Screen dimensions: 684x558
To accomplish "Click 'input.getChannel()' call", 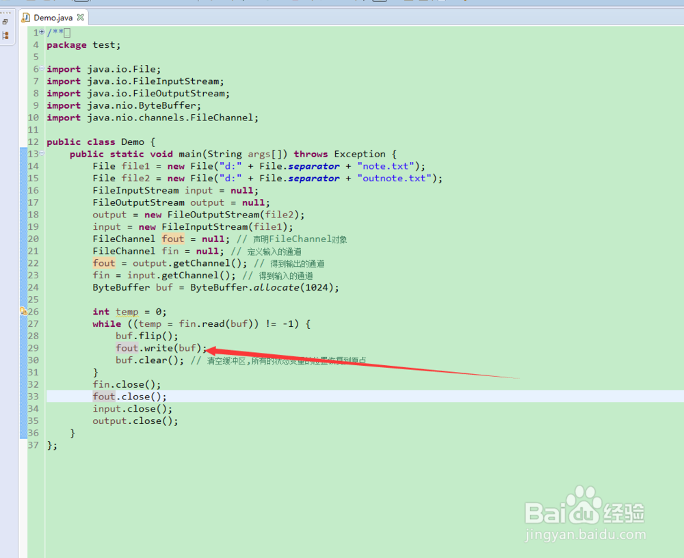I will tap(179, 276).
